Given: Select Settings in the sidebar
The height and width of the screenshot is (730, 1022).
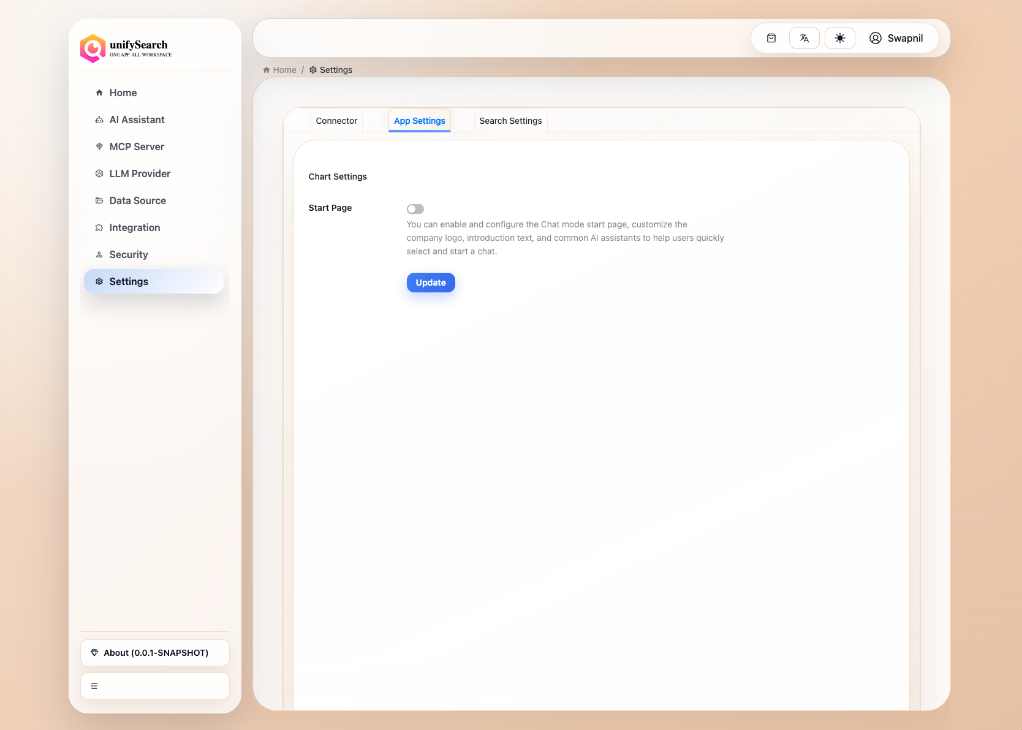Looking at the screenshot, I should click(129, 281).
